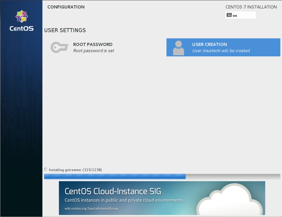Click the 'Installing gstreamer (315/1238)' status text
Image resolution: width=282 pixels, height=217 pixels.
point(75,170)
